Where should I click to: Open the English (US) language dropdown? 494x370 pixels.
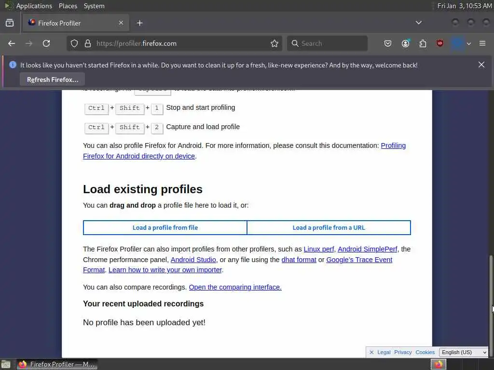(x=464, y=352)
